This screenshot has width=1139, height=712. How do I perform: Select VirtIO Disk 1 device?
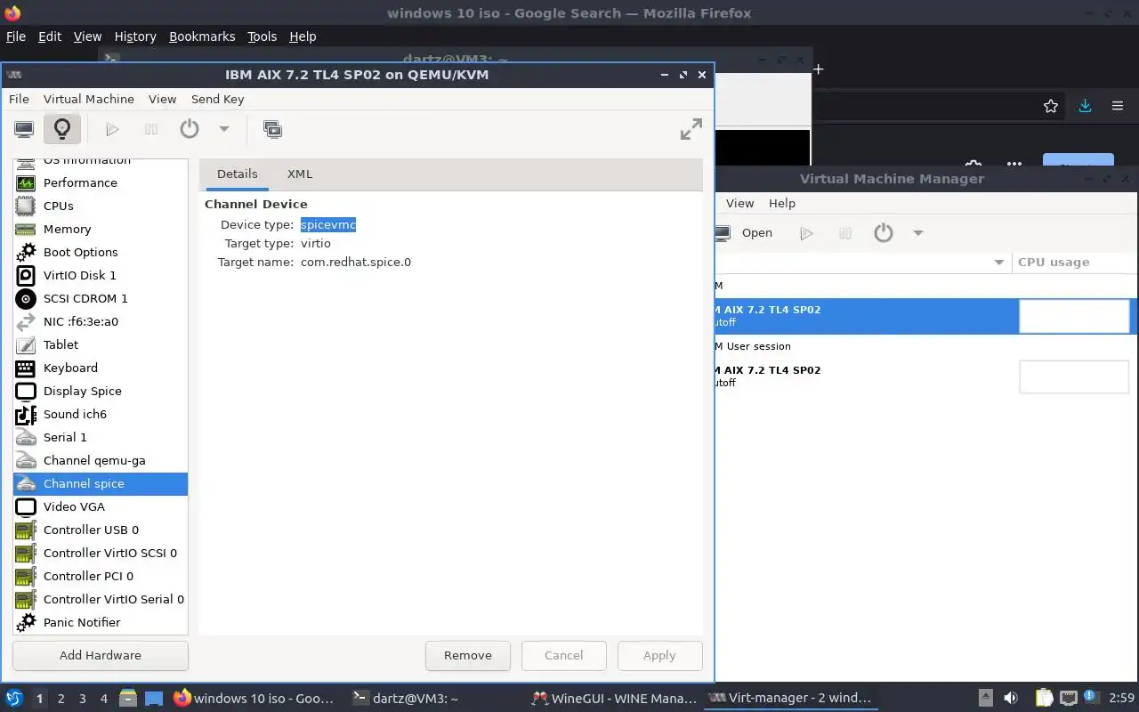coord(101,275)
